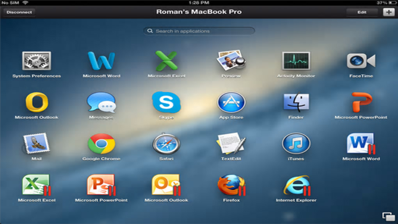This screenshot has width=398, height=224.
Task: Add an application with plus button
Action: (x=389, y=12)
